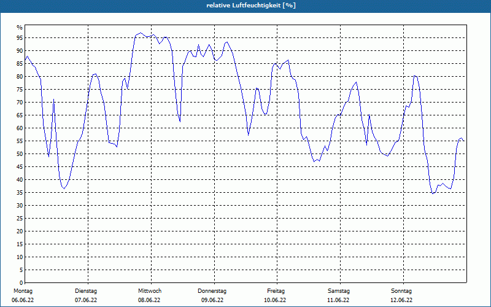Screen dimensions: 491x307
Task: Select the 'Sonntag' day label
Action: pyautogui.click(x=401, y=291)
